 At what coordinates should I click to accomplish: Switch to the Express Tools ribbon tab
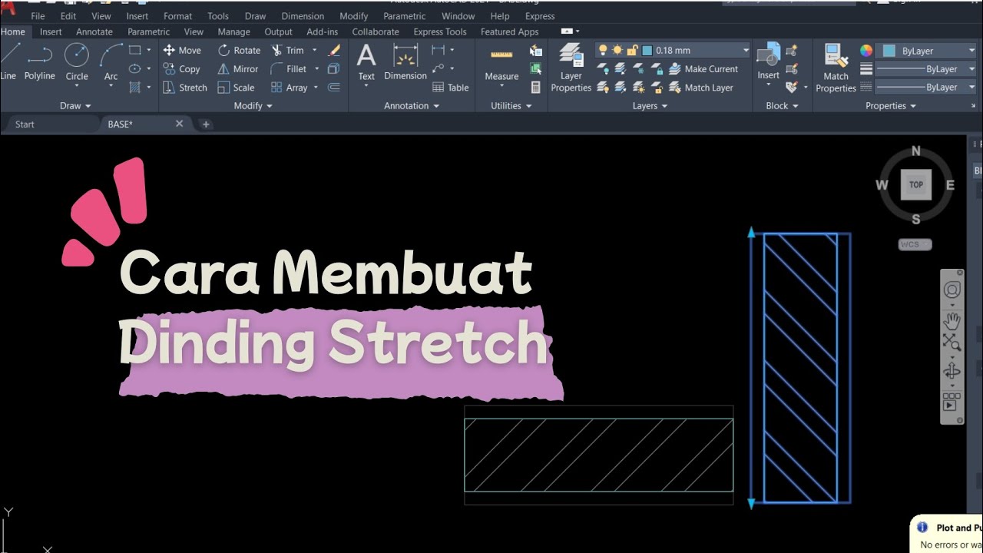[440, 31]
